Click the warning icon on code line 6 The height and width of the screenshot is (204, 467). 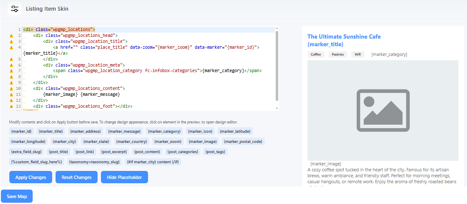[11, 65]
